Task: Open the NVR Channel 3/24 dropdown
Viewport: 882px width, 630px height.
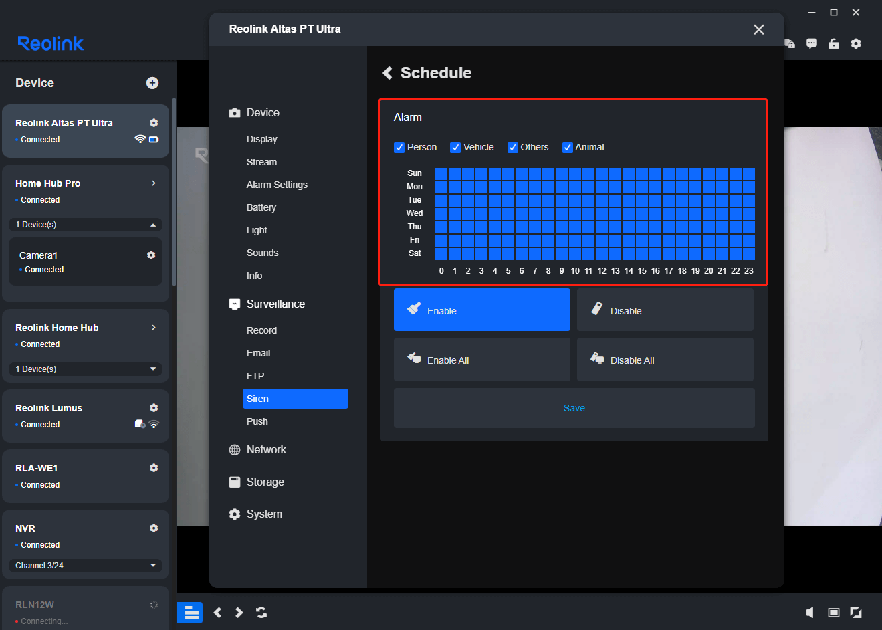Action: pyautogui.click(x=86, y=566)
